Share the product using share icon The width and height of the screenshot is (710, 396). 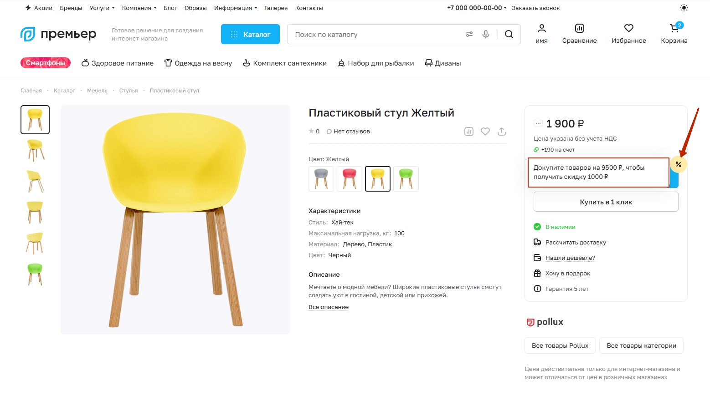502,132
